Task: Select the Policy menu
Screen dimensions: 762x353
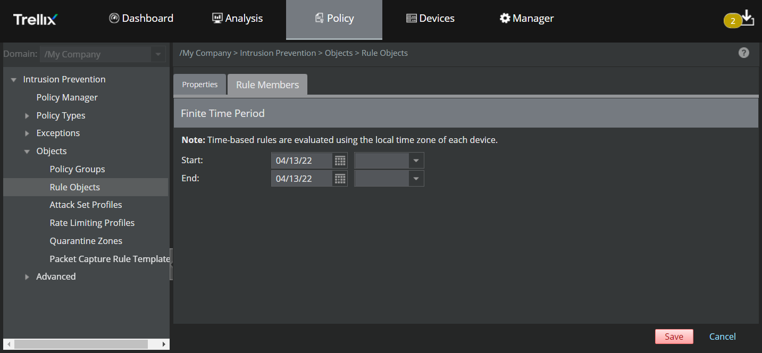Action: [334, 19]
